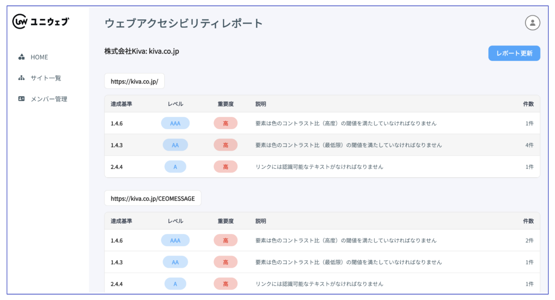The width and height of the screenshot is (555, 300).
Task: Select 1.4.6 in the CEOMESSAGE table
Action: coord(117,241)
